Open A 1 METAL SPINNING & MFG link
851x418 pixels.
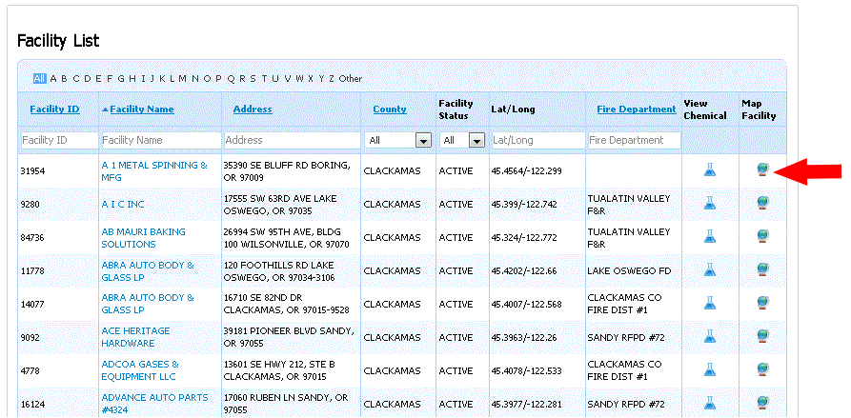click(x=154, y=170)
